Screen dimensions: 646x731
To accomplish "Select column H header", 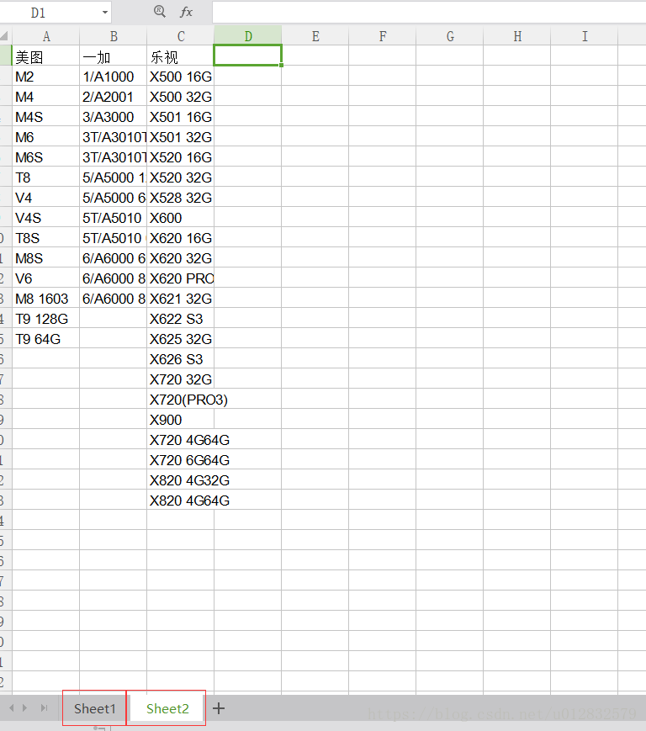I will point(517,36).
